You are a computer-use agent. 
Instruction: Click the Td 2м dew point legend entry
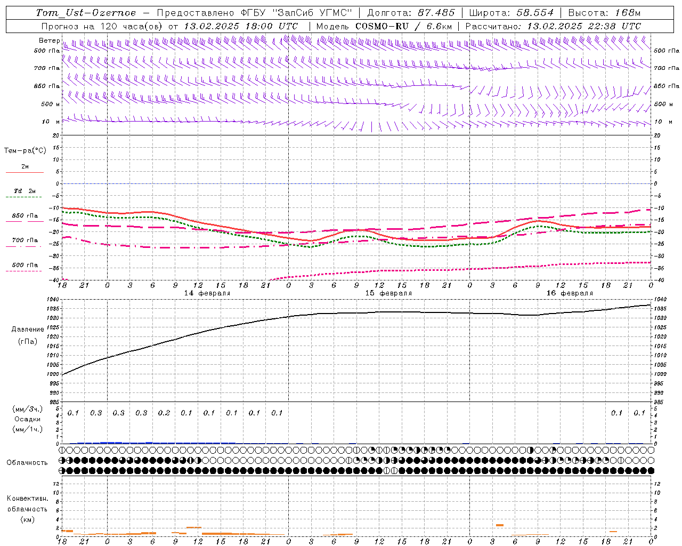tap(25, 191)
